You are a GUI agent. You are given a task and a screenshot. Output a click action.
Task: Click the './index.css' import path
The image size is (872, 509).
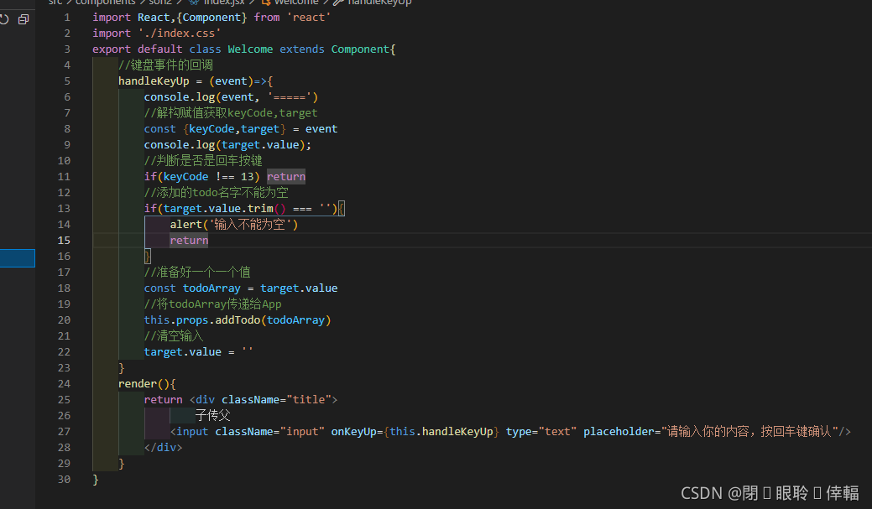pyautogui.click(x=180, y=34)
